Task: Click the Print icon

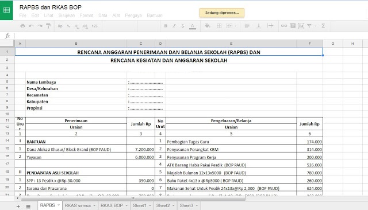Action: 23,26
